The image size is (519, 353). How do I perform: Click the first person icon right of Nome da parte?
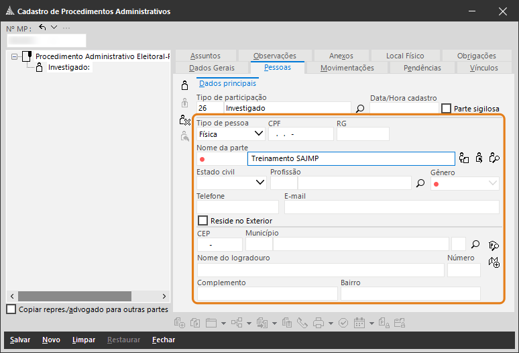click(464, 158)
